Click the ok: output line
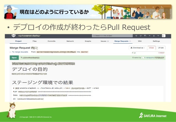The image size is (176, 122). 28,99
